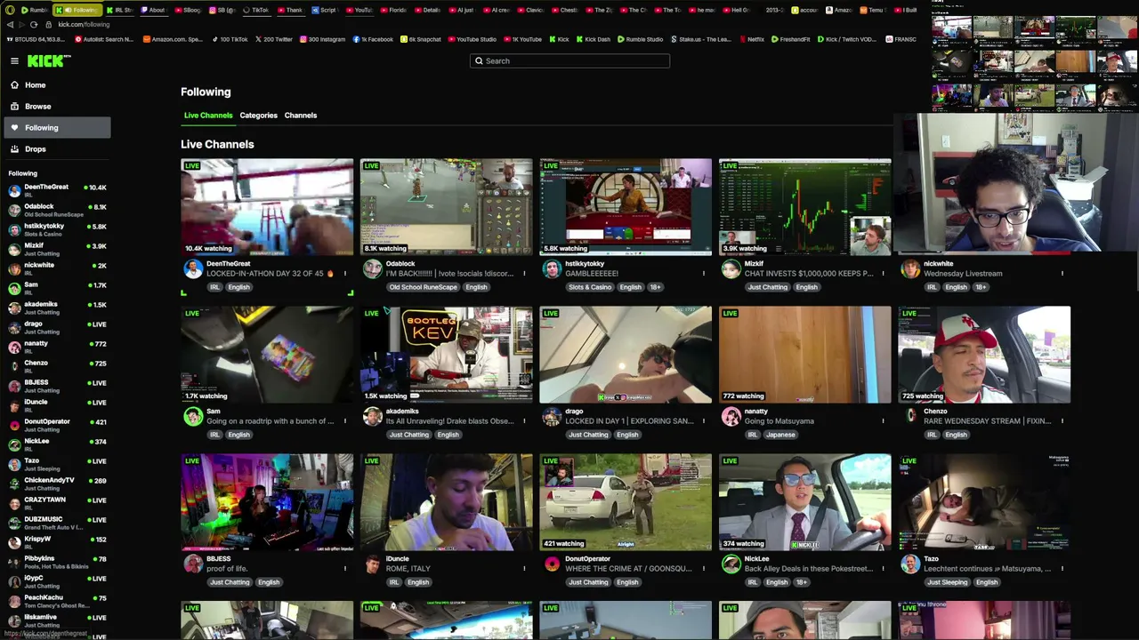Click the Slots & Casino category tag

pos(590,287)
